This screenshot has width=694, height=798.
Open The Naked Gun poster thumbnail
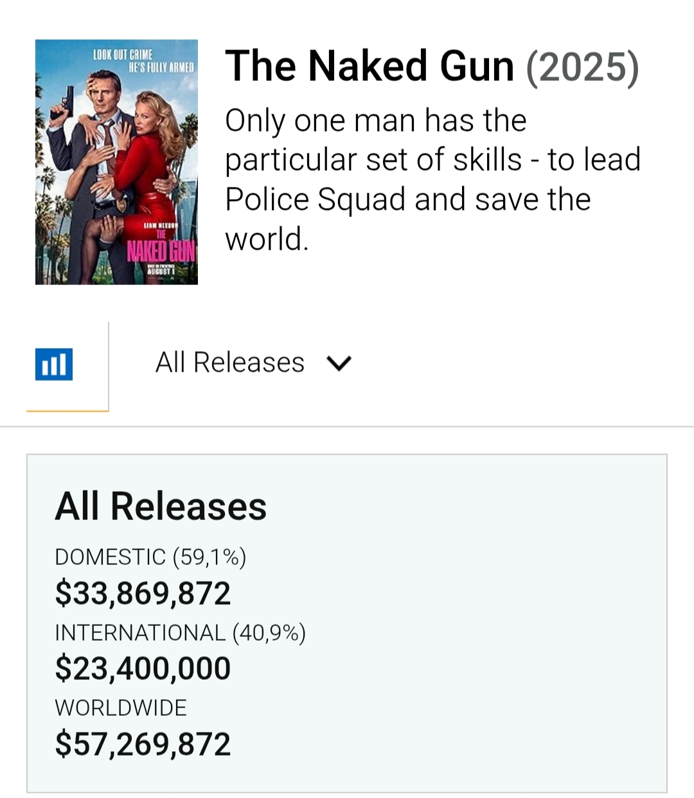(x=116, y=162)
